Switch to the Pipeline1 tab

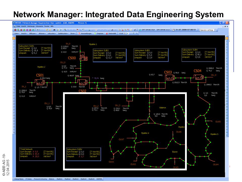coord(59,179)
